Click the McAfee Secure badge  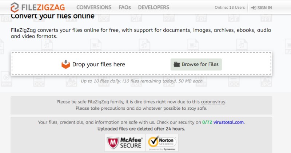point(124,142)
